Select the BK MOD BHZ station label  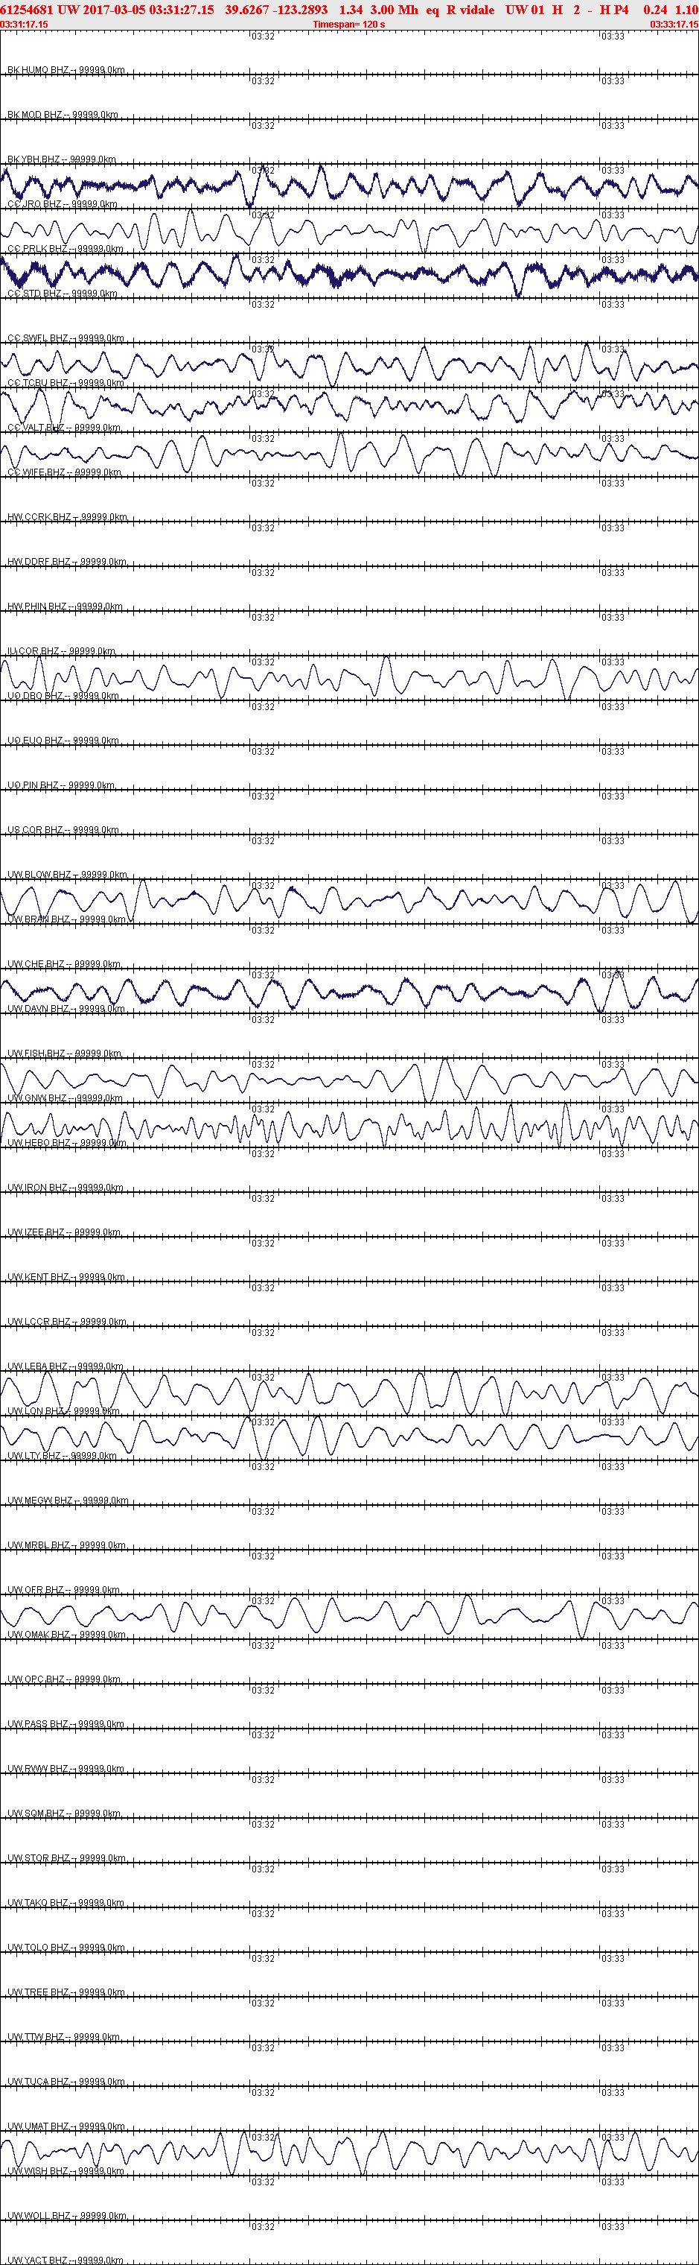coord(63,114)
